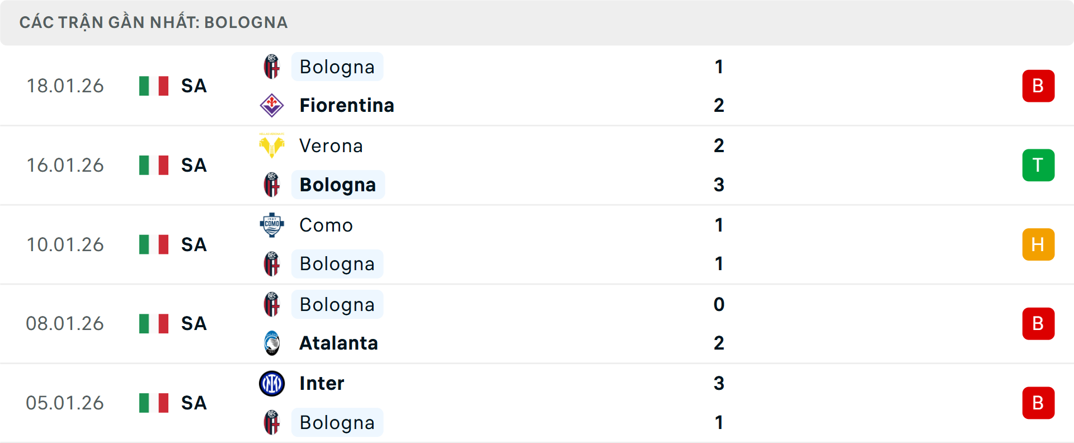Open the Como club logo

click(x=272, y=225)
